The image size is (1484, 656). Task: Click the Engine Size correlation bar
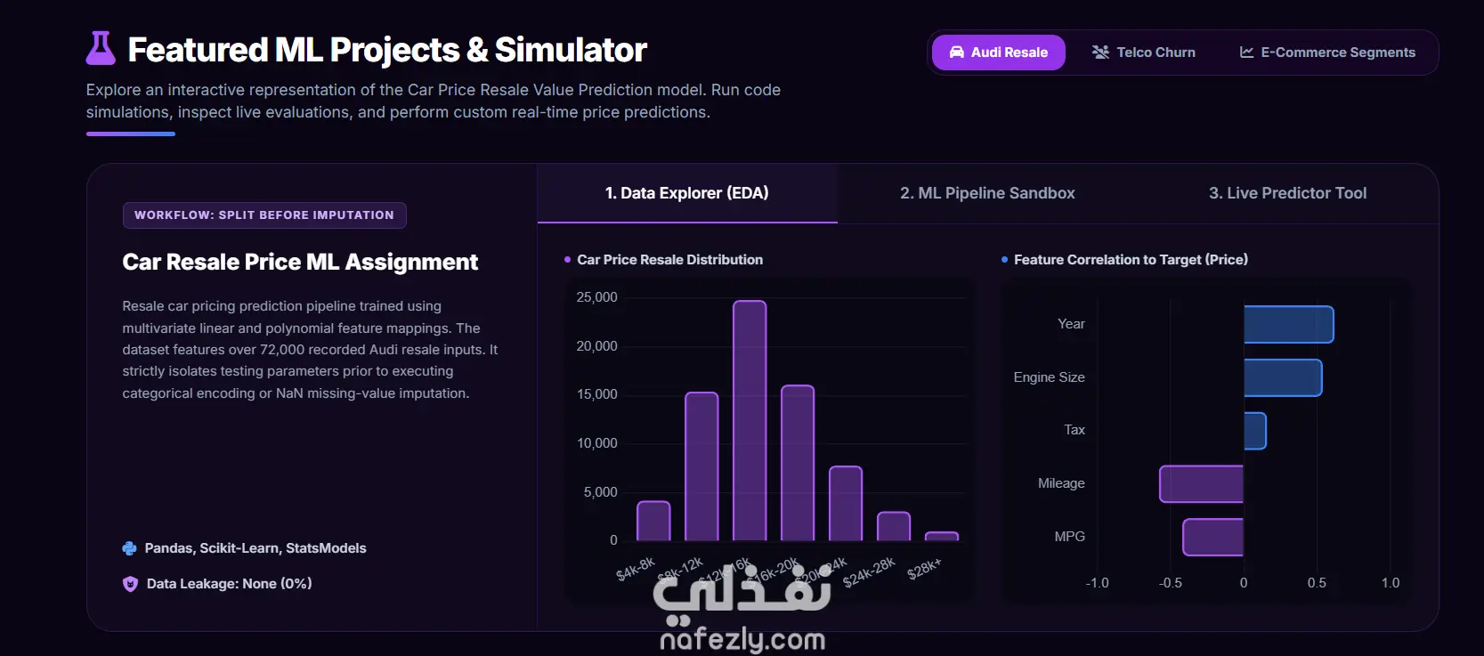point(1283,377)
